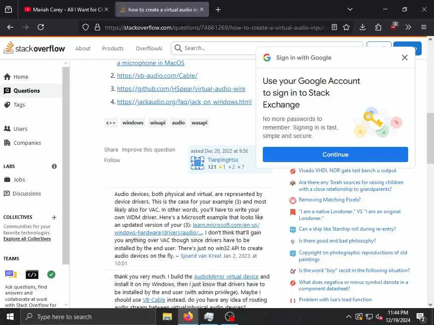Click the taskbar Type here to search box
434x325 pixels.
(x=88, y=317)
